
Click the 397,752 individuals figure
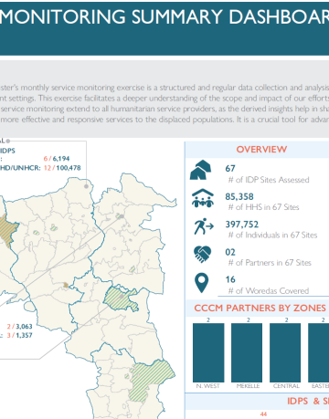point(242,225)
